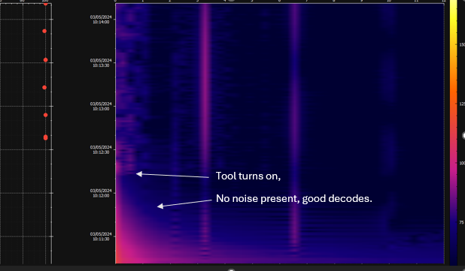Click the 10:11:30 time axis label
The image size is (465, 271).
[101, 236]
